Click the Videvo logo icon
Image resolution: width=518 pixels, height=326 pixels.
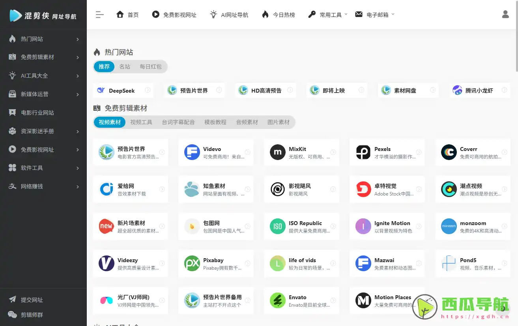(192, 152)
